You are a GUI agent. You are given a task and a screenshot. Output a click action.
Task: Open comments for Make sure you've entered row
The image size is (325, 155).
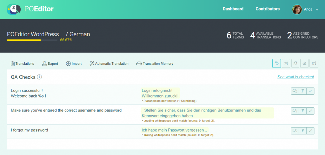click(x=295, y=111)
